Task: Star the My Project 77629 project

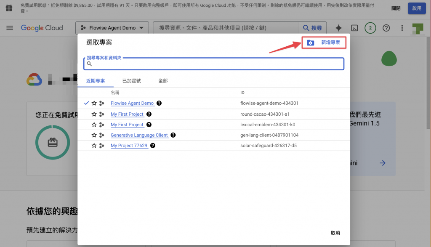Action: 94,145
